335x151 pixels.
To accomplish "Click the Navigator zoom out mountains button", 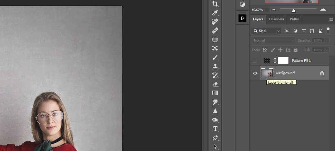I will (x=274, y=10).
